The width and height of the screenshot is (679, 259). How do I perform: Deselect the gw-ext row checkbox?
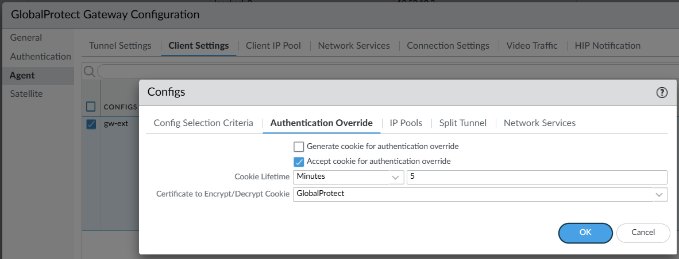(91, 124)
